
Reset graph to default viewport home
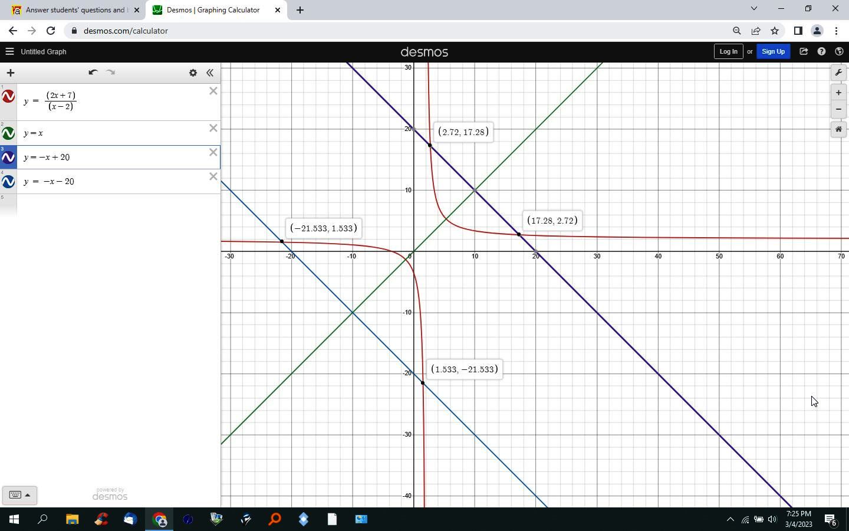838,129
